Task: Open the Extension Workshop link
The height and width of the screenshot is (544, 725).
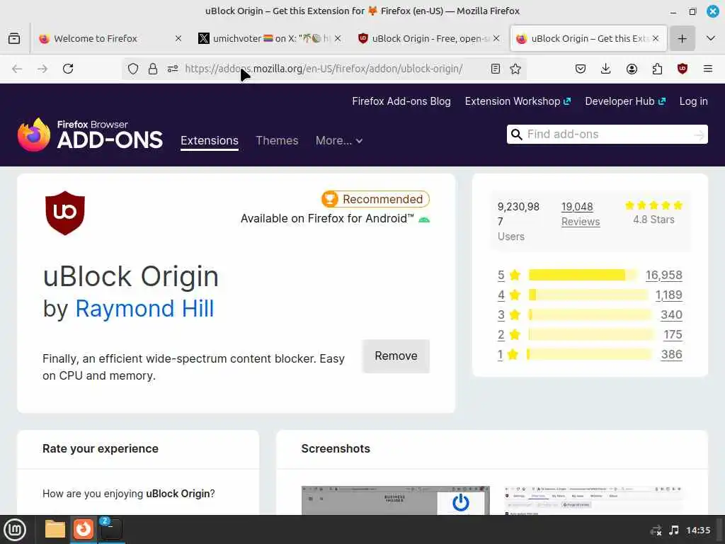Action: (518, 101)
